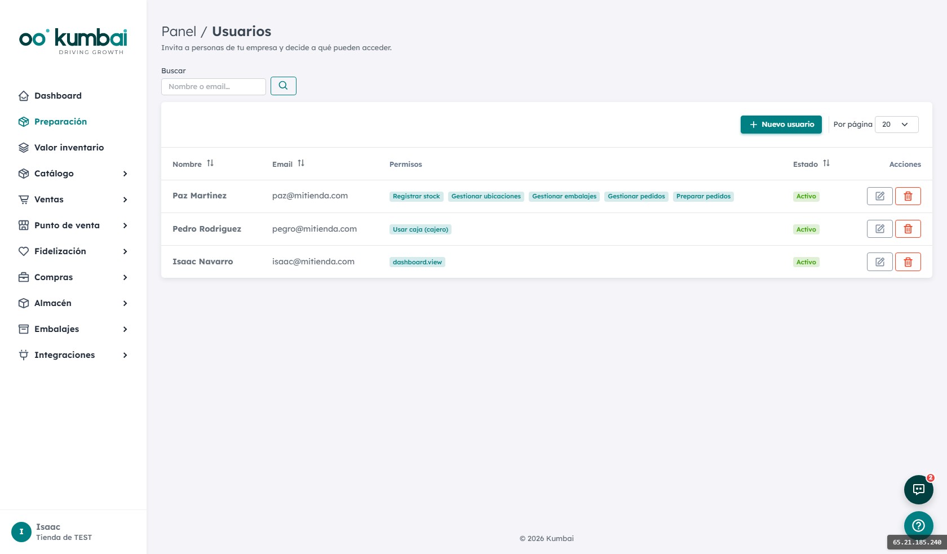Go to Dashboard in sidebar
Viewport: 947px width, 554px height.
click(58, 96)
